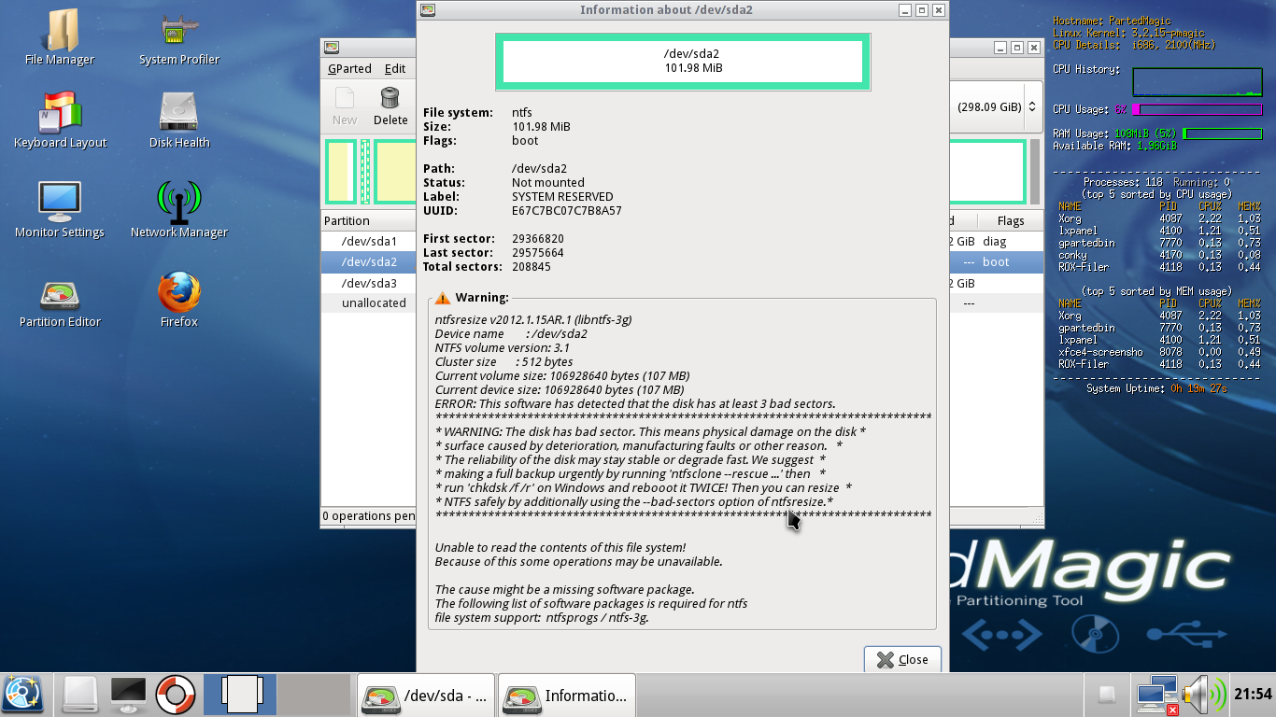Click the /dev/sda2 101.98 MiB partition graphic
1276x717 pixels.
tap(683, 62)
